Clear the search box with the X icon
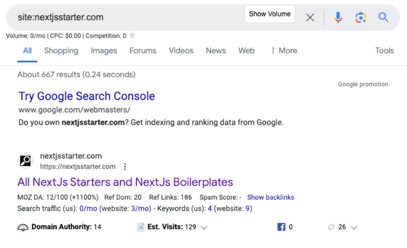407x248 pixels. coord(310,18)
